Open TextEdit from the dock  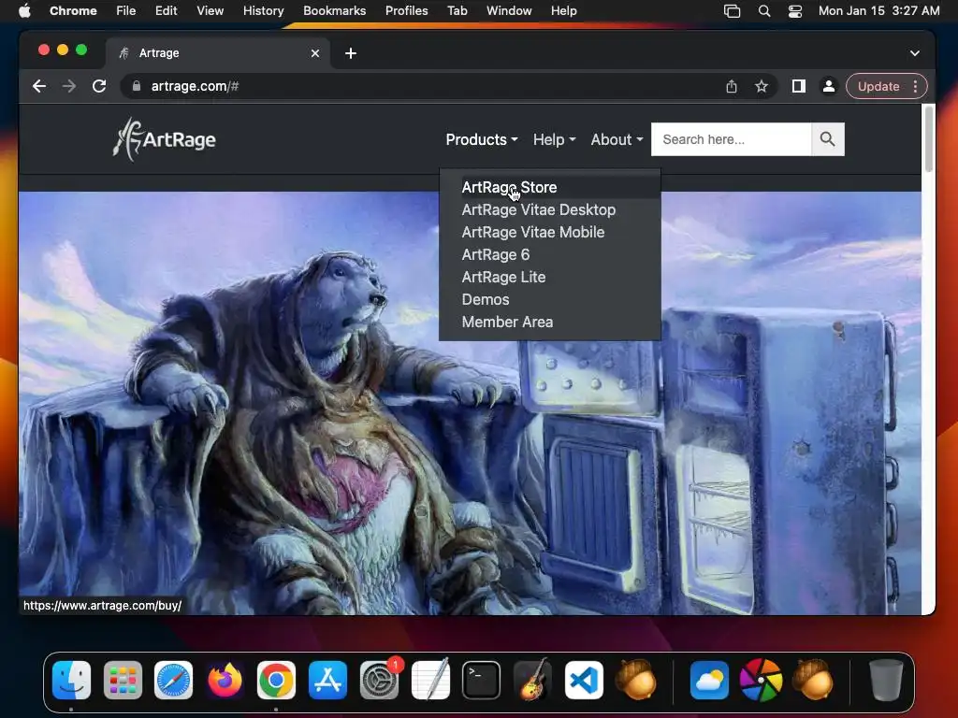pyautogui.click(x=430, y=680)
